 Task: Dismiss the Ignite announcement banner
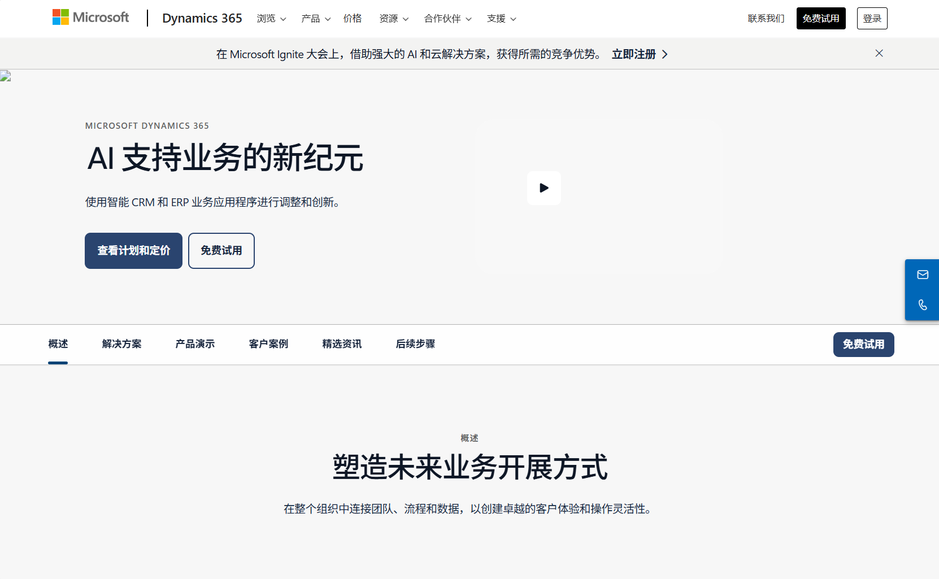[879, 54]
